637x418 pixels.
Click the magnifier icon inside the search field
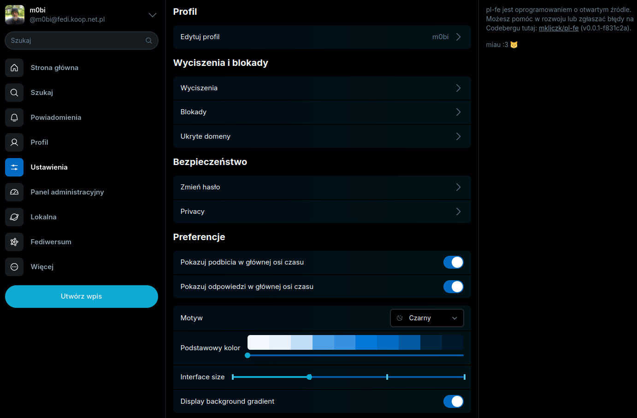148,41
